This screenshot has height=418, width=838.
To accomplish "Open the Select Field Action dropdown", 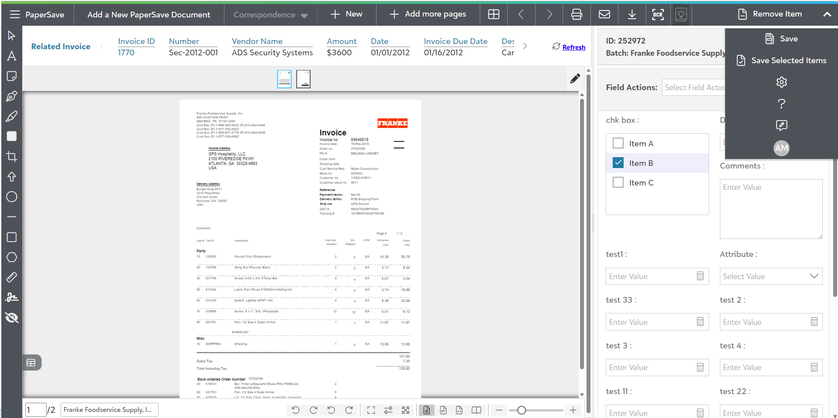I will point(694,88).
